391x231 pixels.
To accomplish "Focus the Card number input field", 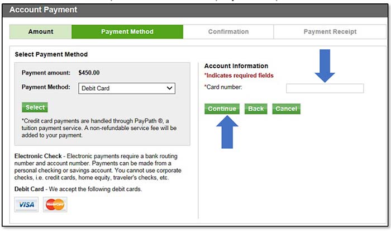I will pos(325,88).
